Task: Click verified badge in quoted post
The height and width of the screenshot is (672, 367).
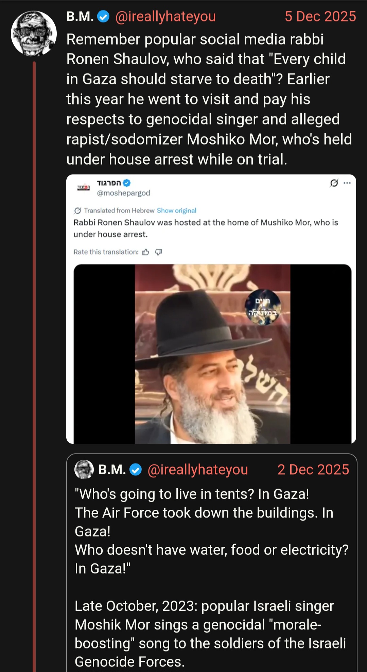Action: (x=136, y=470)
